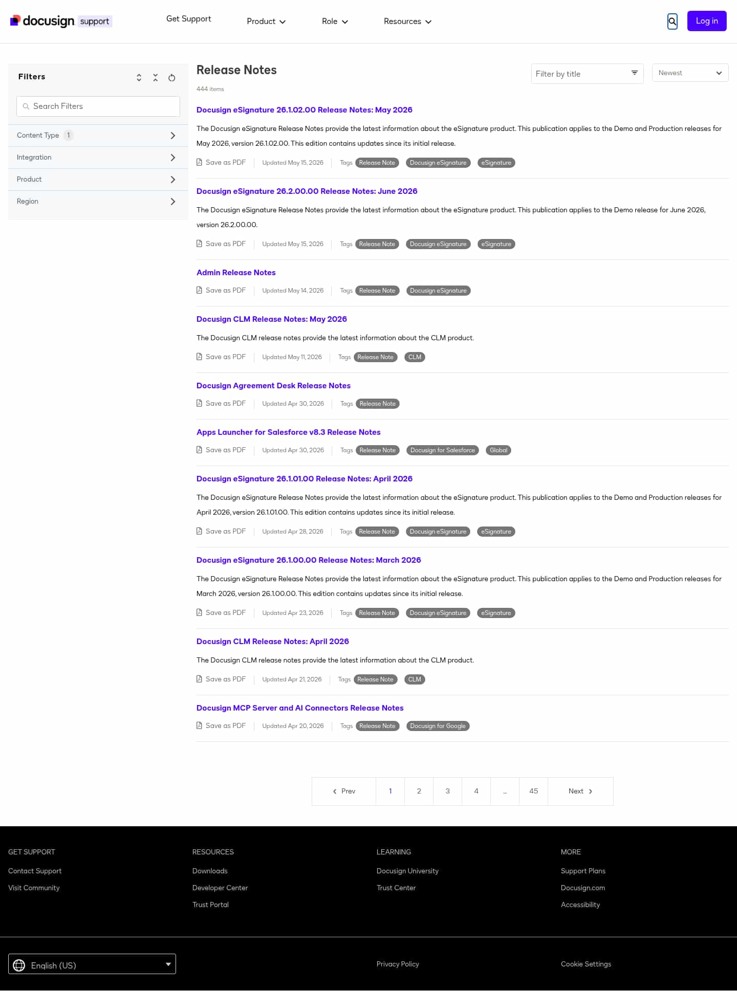Viewport: 737px width, 991px height.
Task: Expand all filters icon
Action: click(139, 77)
